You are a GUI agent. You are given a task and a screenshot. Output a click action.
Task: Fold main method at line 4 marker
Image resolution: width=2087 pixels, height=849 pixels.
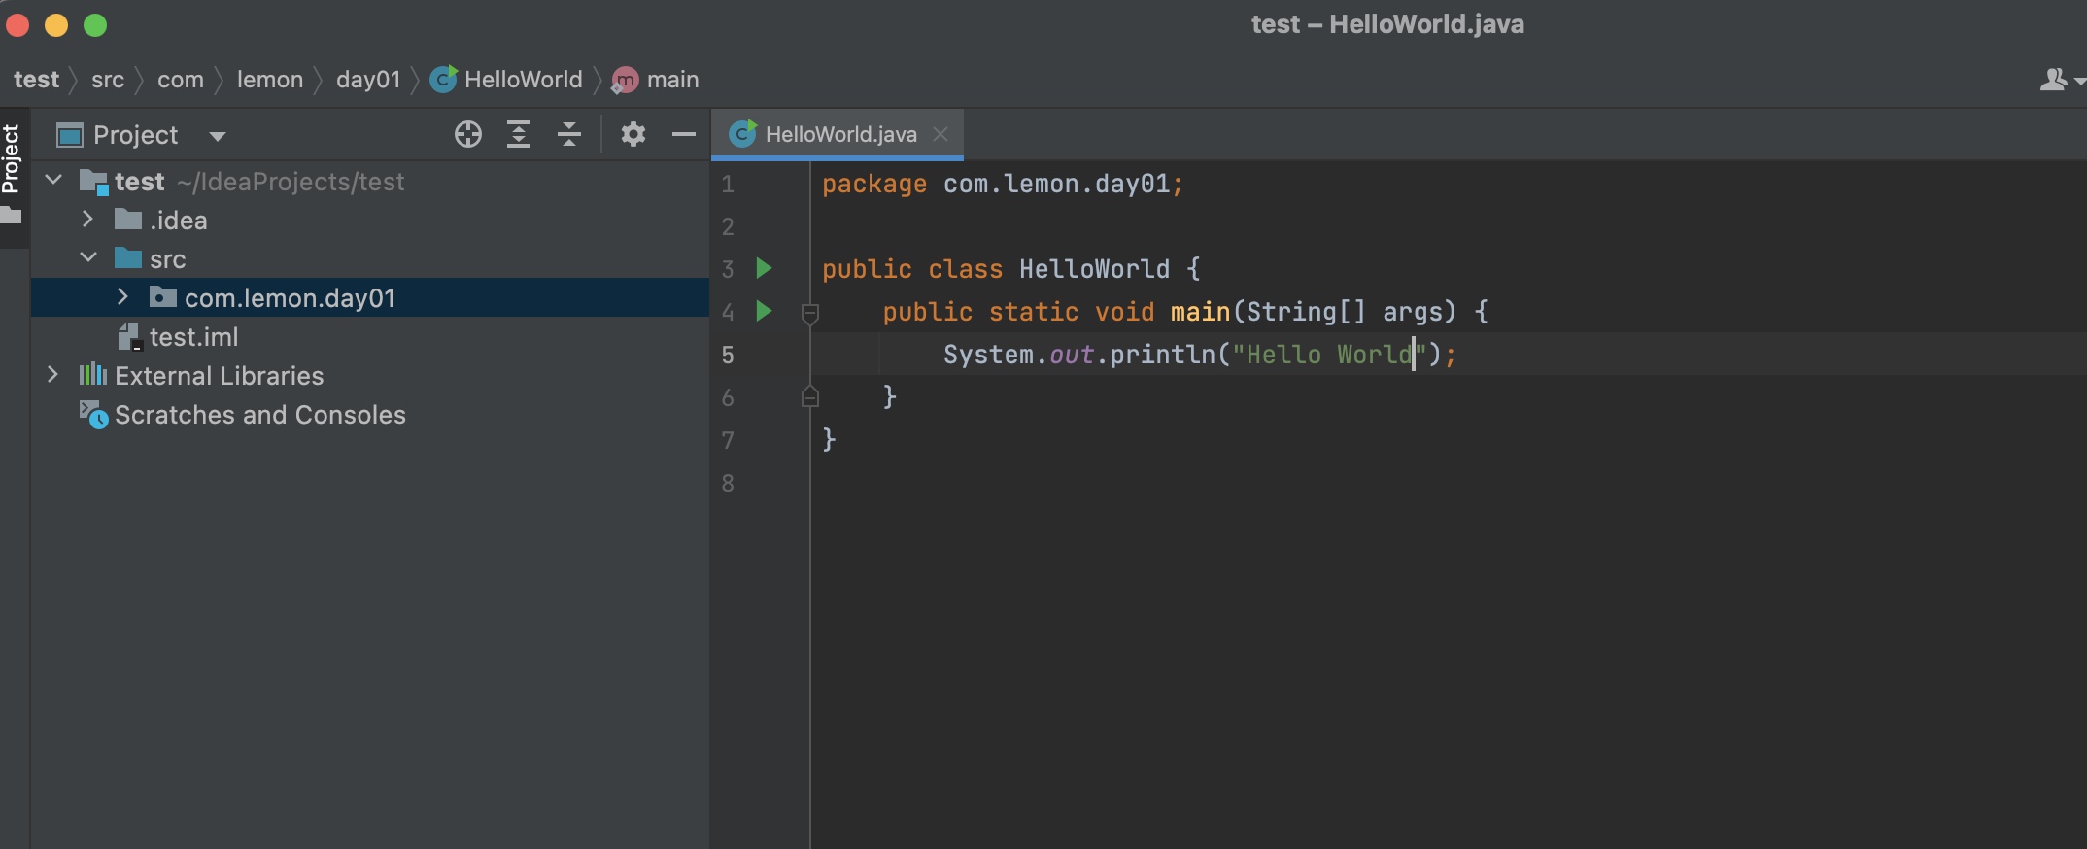point(809,313)
